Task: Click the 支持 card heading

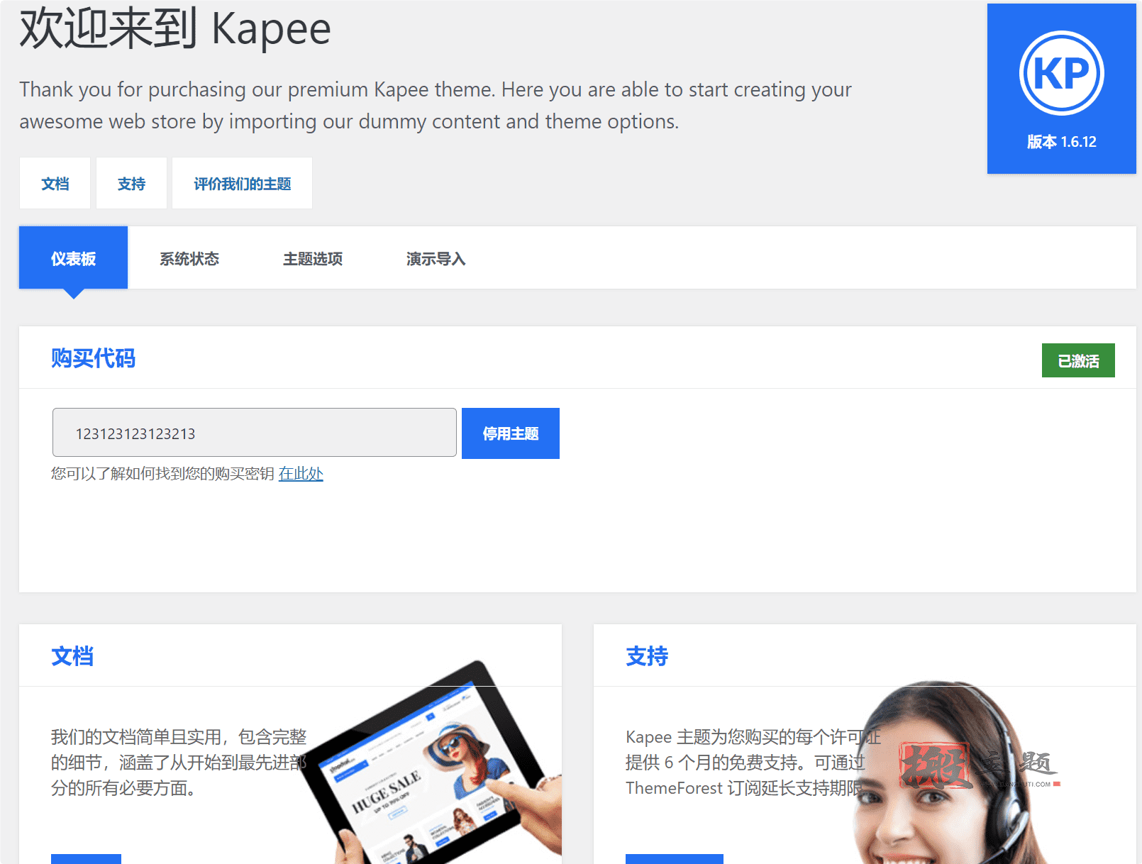Action: pos(647,656)
